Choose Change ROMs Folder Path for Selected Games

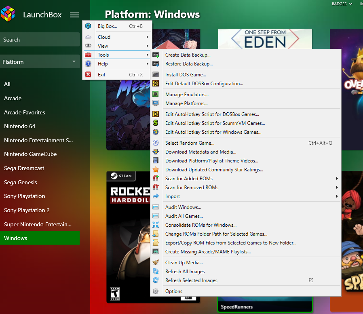(x=246, y=234)
